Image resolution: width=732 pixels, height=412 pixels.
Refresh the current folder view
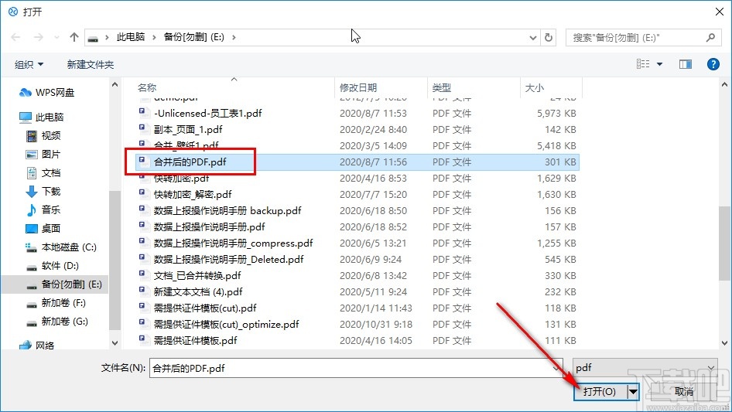point(549,37)
